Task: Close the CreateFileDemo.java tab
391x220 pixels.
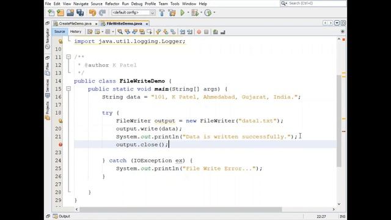Action: [x=97, y=24]
